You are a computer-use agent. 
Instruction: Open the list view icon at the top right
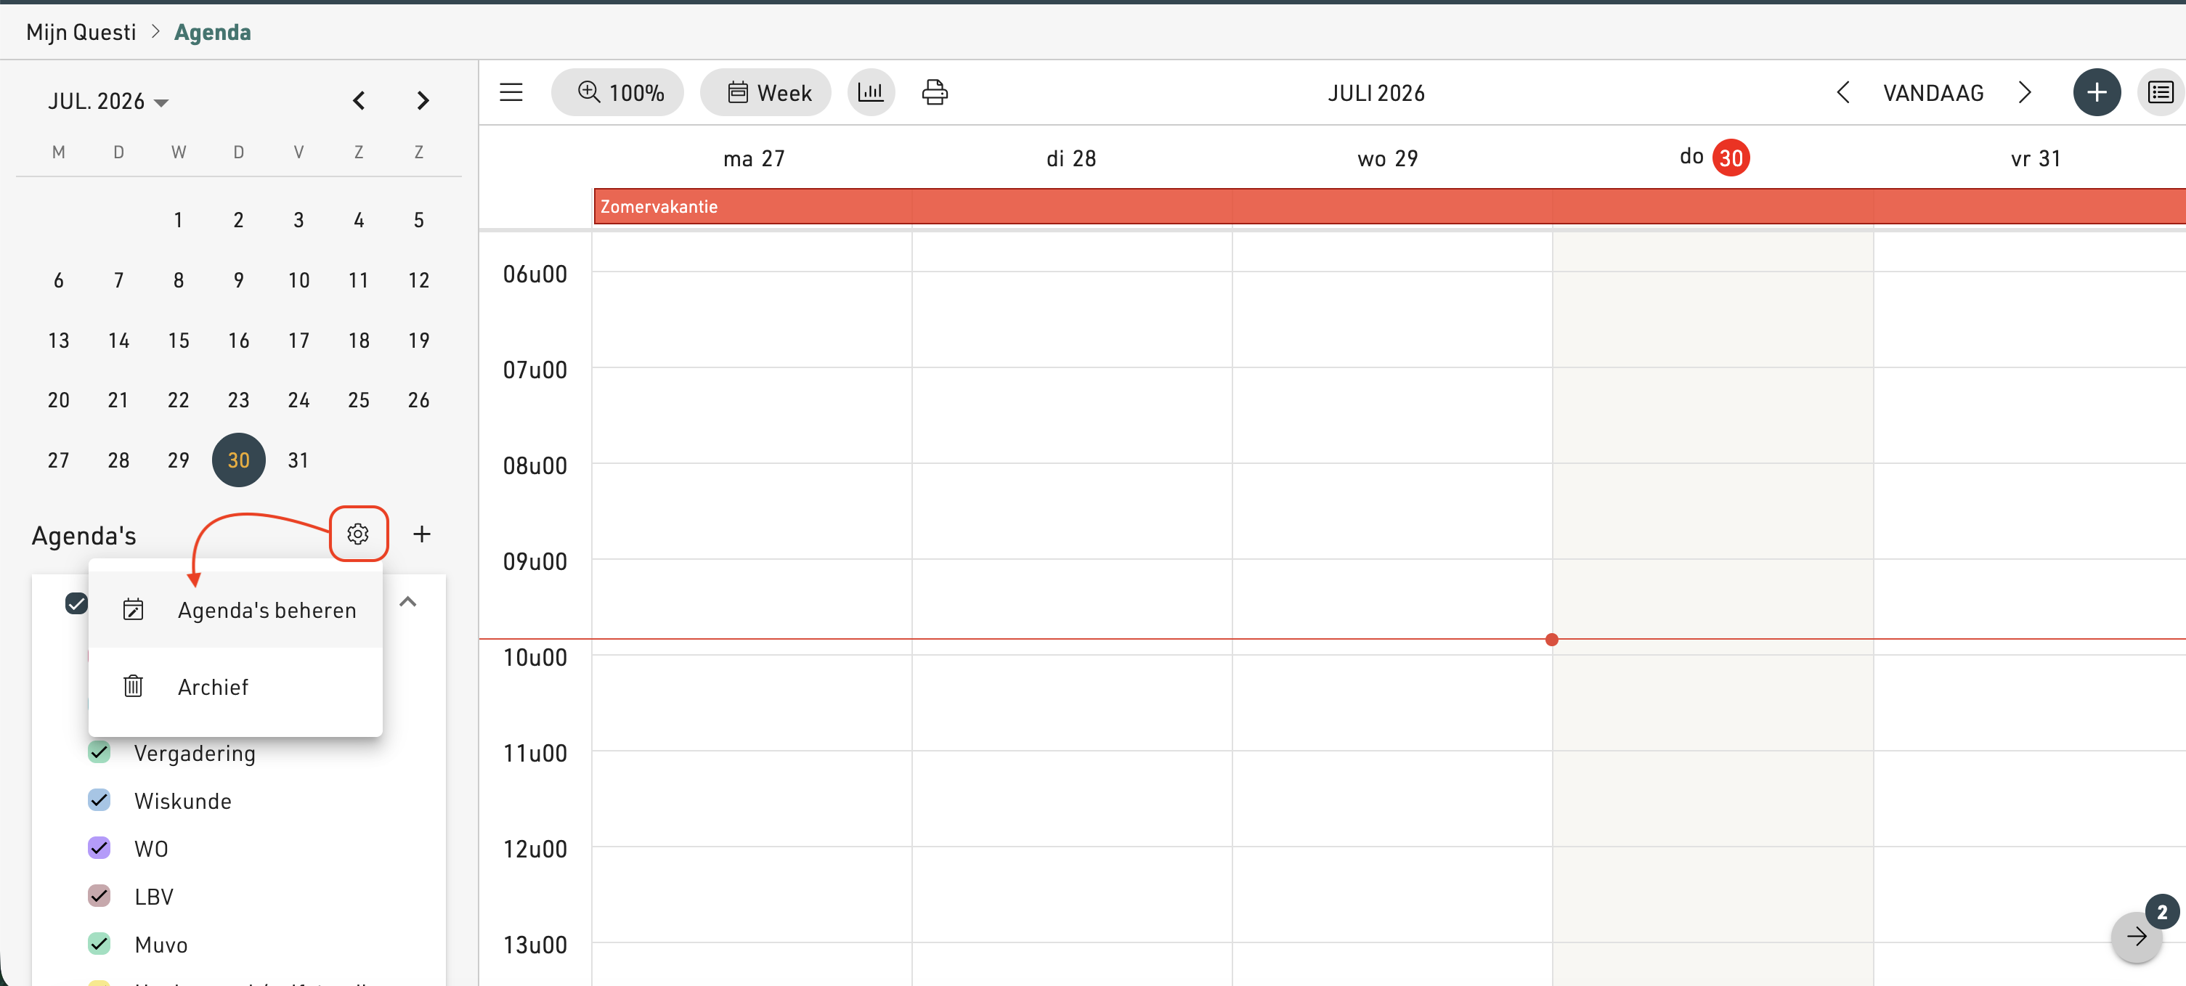coord(2160,92)
